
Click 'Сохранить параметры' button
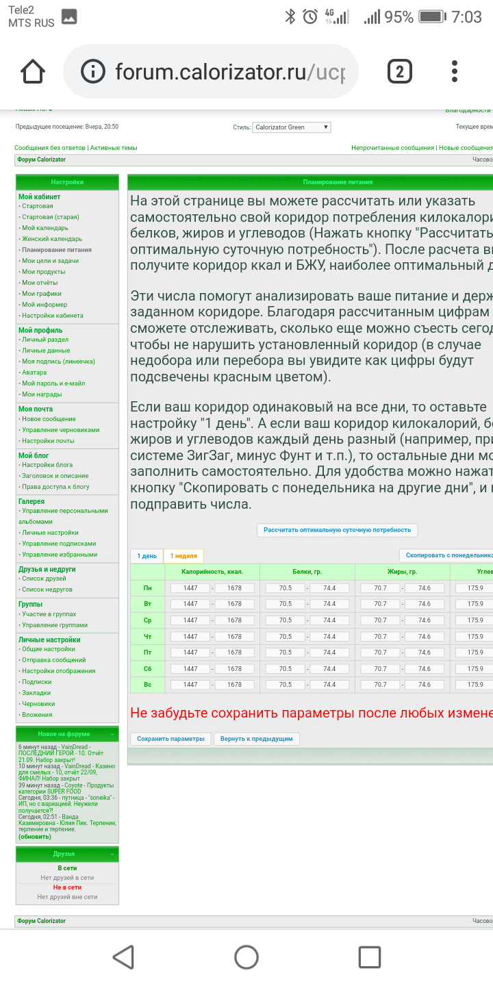170,739
